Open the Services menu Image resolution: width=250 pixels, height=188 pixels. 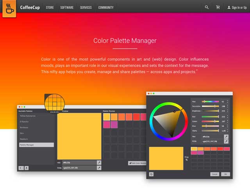[x=86, y=7]
